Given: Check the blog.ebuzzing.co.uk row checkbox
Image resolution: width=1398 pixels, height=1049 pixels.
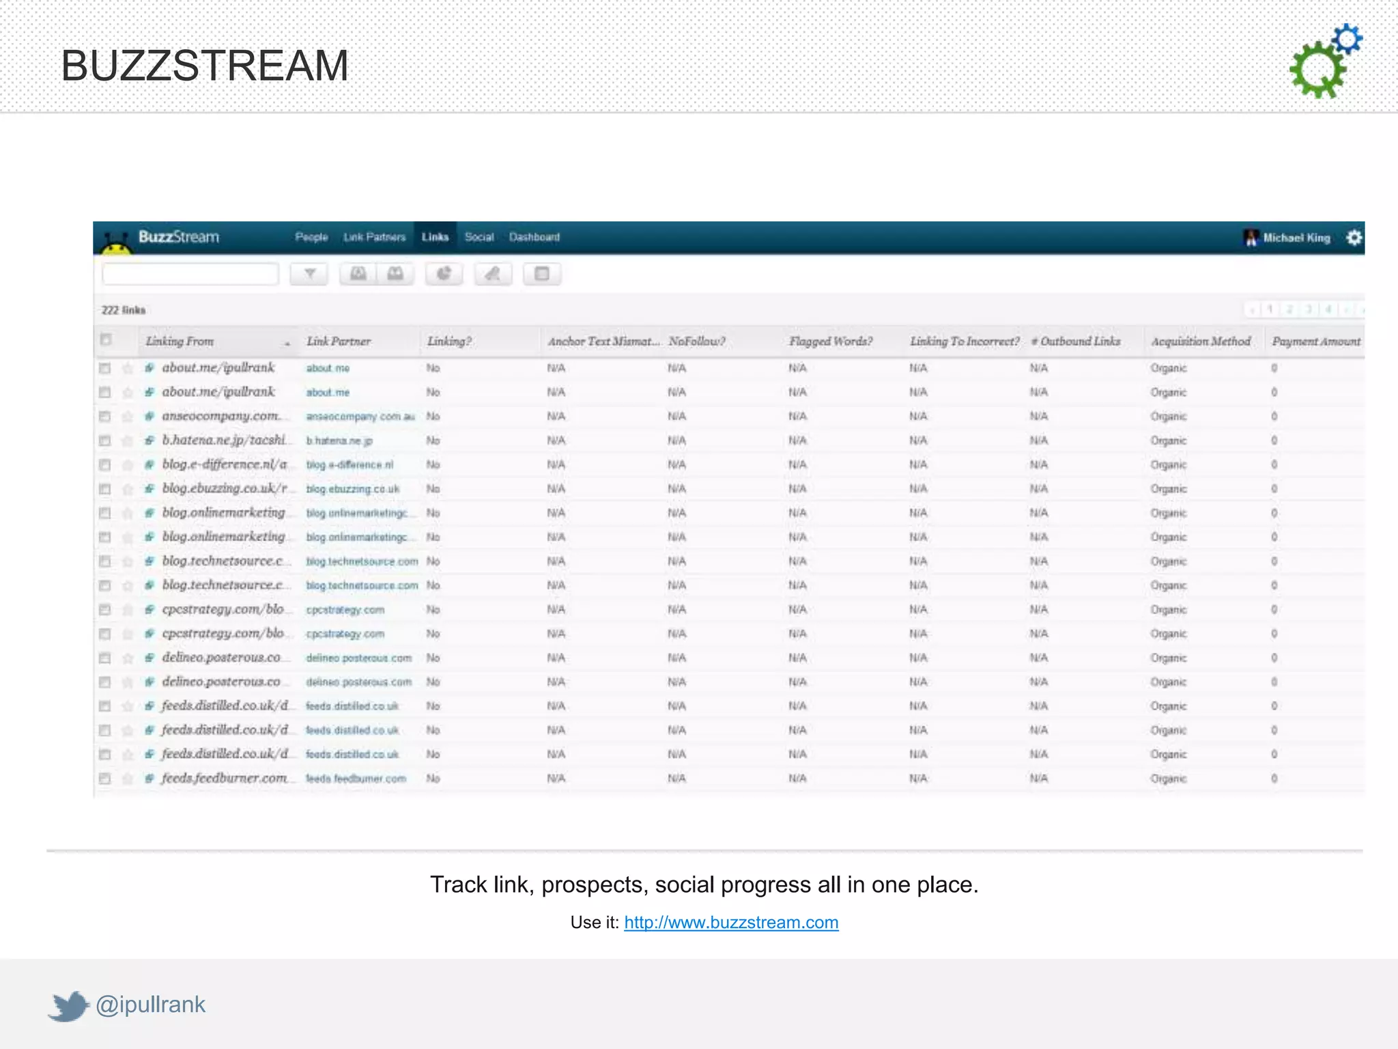Looking at the screenshot, I should (104, 489).
